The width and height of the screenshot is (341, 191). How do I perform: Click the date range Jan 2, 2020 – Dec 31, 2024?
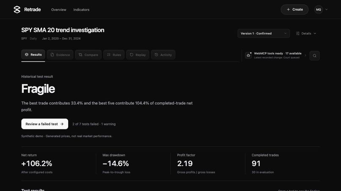click(61, 39)
